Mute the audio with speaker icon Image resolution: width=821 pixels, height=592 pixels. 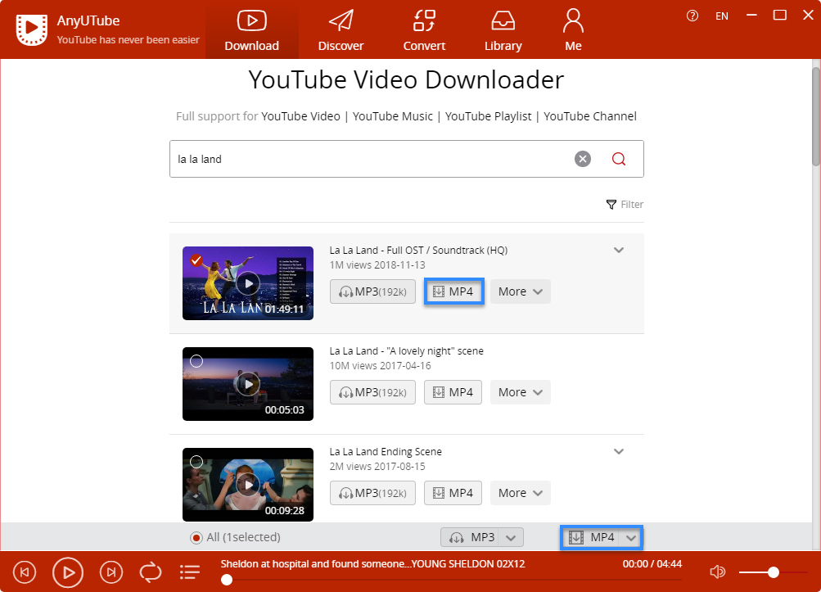(x=717, y=572)
